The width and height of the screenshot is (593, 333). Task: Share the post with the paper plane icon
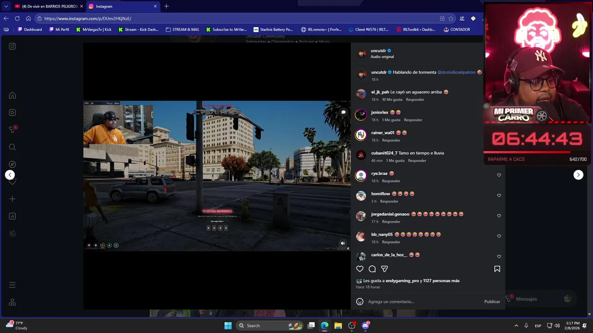(385, 269)
